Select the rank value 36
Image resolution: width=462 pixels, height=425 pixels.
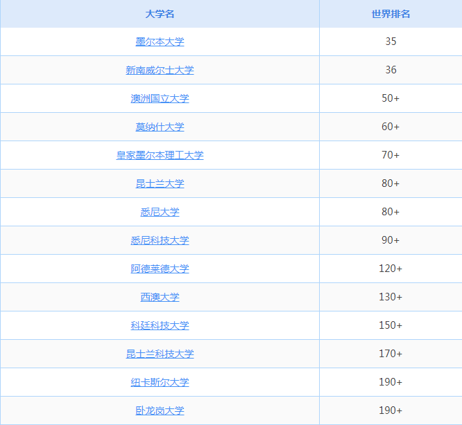391,70
